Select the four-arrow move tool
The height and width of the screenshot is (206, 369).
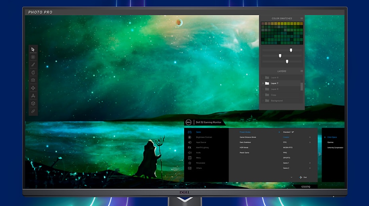tap(33, 88)
